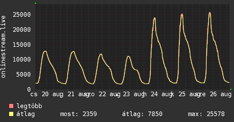Click the 10000 y-axis label
Image resolution: width=234 pixels, height=122 pixels.
[22, 60]
